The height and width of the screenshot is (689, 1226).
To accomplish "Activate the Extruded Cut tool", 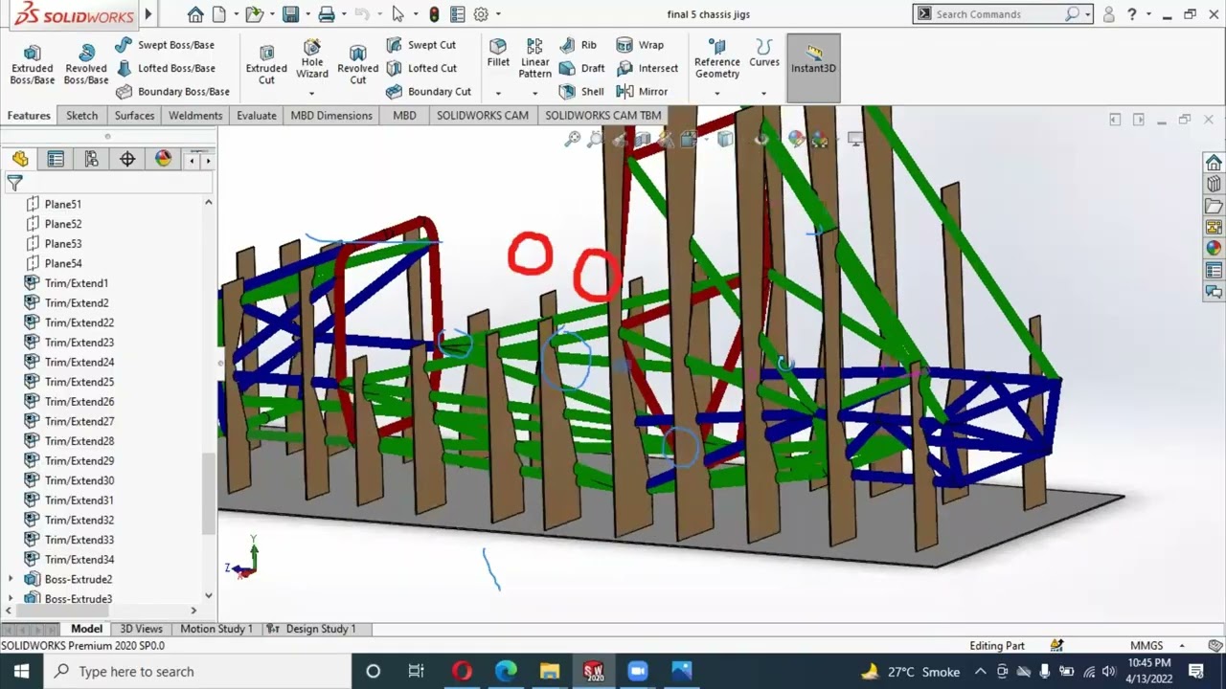I will click(x=266, y=65).
